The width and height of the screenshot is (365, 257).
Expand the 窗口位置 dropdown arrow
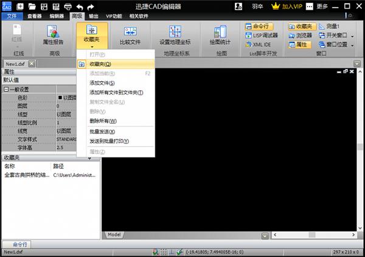tap(352, 45)
